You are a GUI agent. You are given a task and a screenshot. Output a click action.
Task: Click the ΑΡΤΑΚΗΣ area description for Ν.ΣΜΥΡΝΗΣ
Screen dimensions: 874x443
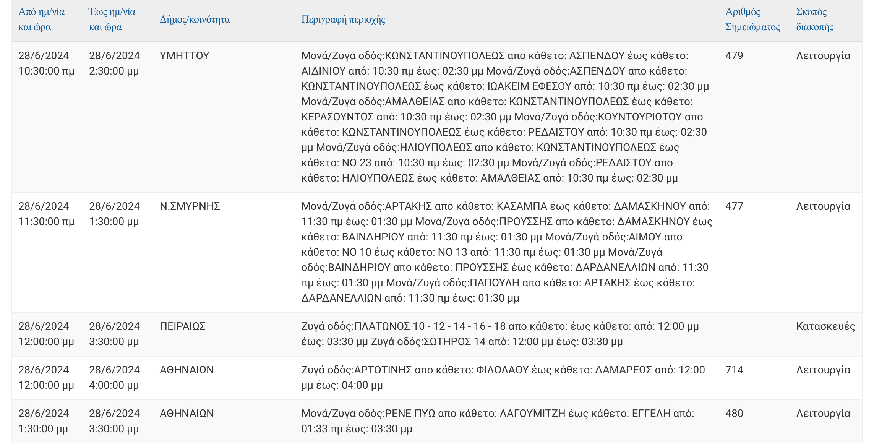click(507, 252)
